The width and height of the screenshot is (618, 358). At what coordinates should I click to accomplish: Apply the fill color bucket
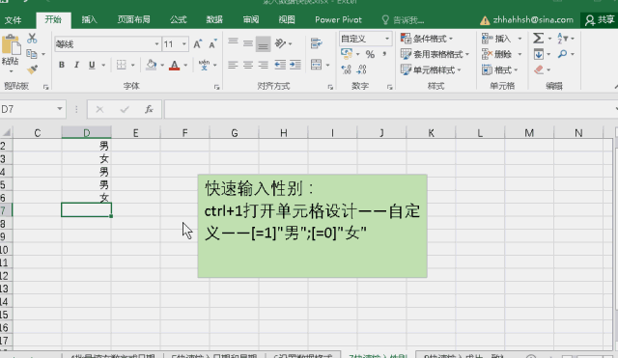(151, 65)
